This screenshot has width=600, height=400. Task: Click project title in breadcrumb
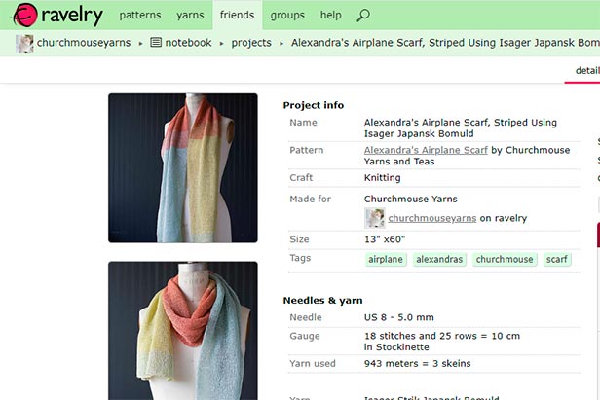445,43
